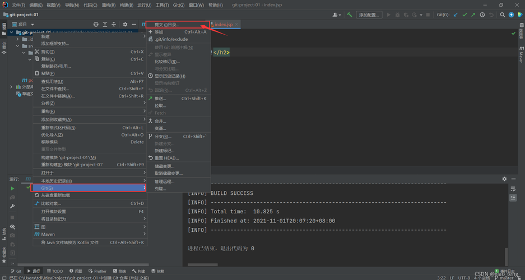Select 提交(I)目录... in Git submenu
This screenshot has height=280, width=525.
coord(178,25)
